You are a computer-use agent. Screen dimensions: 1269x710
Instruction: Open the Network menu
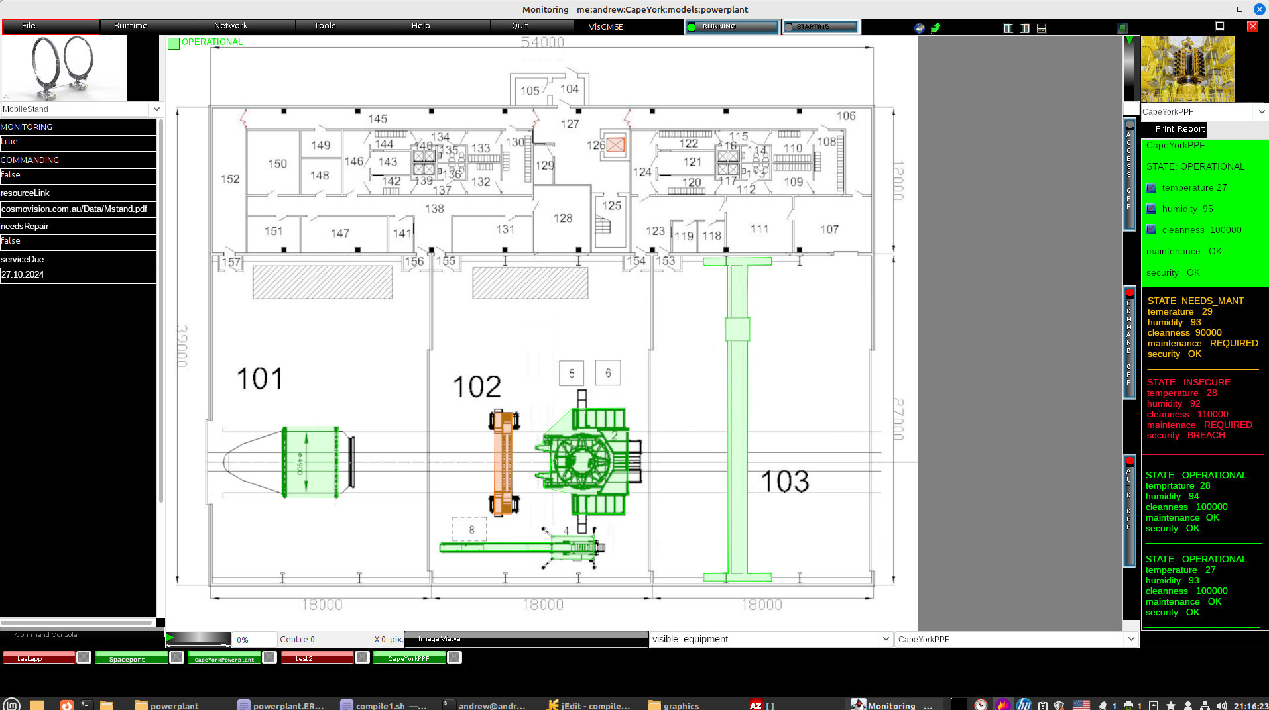click(230, 26)
